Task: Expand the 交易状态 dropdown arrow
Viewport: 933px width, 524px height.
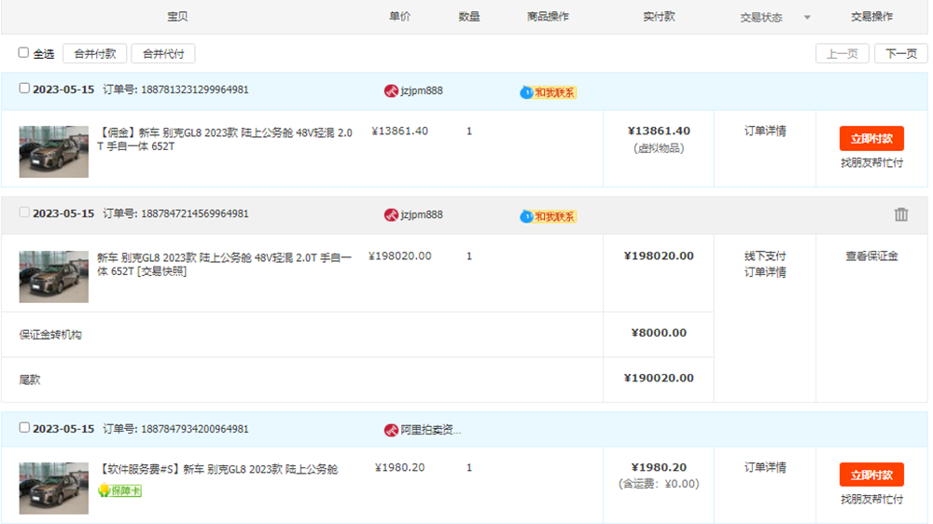Action: 807,18
